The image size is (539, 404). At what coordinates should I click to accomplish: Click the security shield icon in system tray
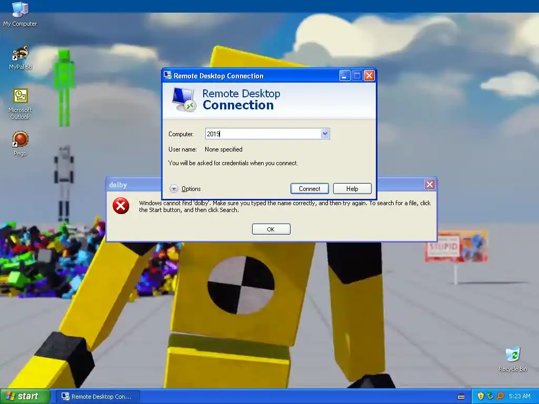coord(481,396)
